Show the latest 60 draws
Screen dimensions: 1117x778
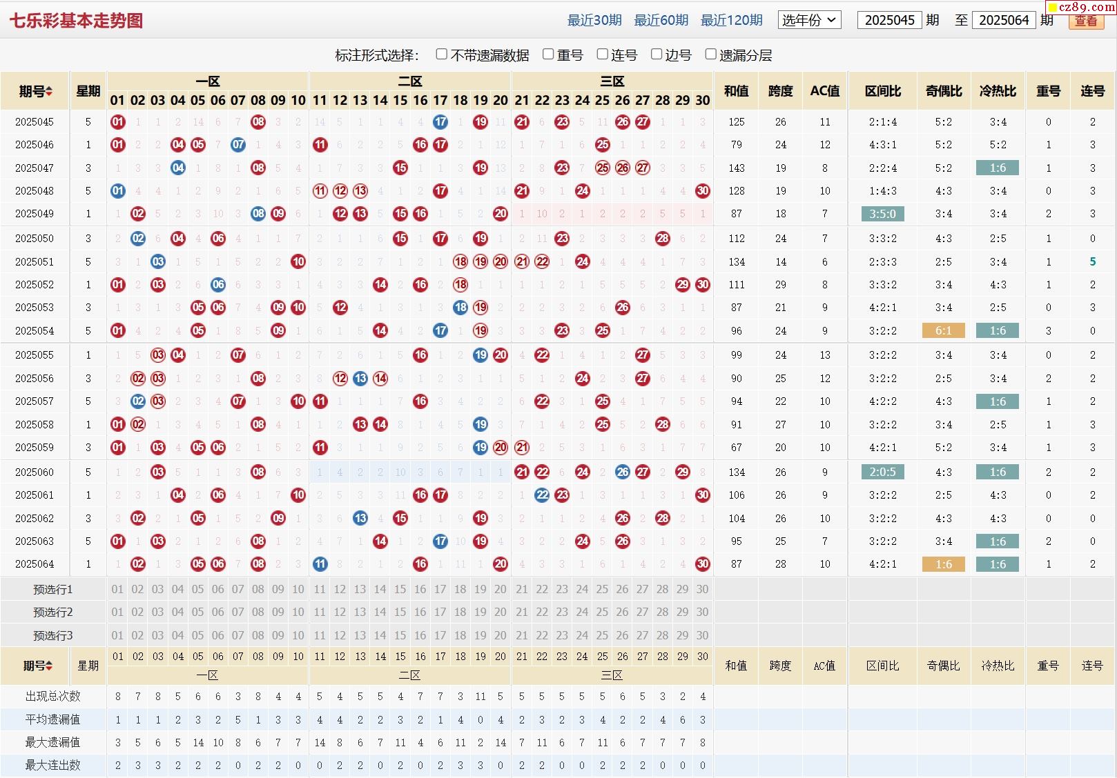pos(661,21)
